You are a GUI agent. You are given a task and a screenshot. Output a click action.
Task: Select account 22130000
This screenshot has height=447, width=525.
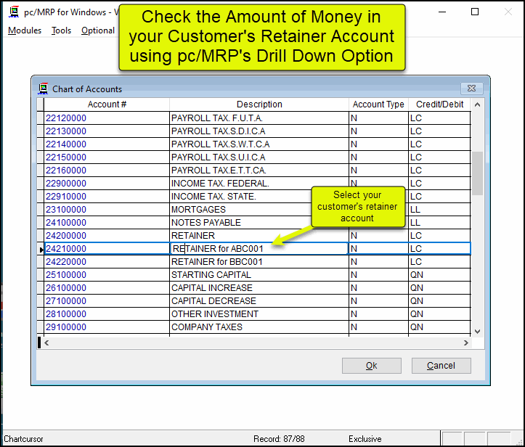[x=107, y=131]
